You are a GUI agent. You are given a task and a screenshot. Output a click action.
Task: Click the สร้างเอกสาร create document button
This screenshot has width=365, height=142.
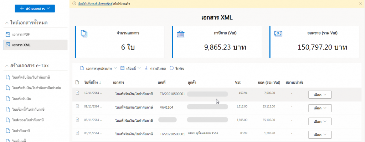click(35, 9)
